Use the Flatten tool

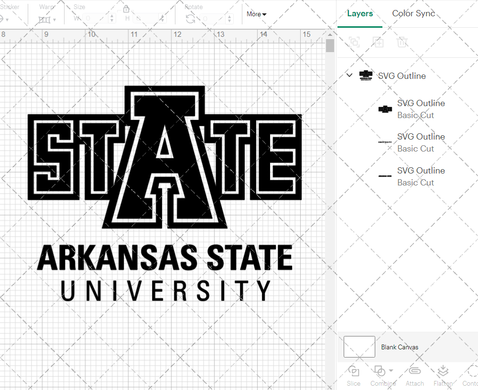pos(443,375)
